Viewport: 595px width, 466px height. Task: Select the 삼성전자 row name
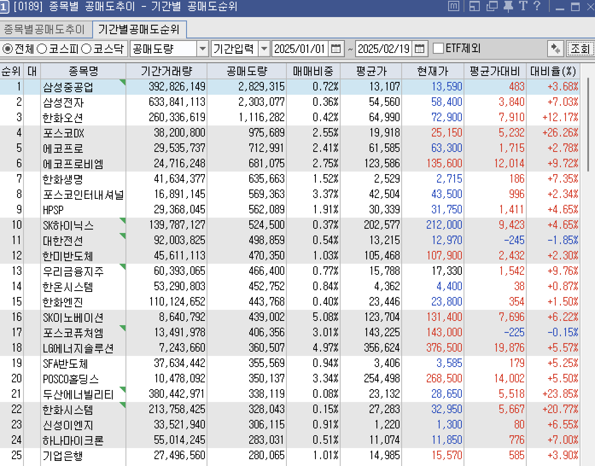tap(63, 102)
